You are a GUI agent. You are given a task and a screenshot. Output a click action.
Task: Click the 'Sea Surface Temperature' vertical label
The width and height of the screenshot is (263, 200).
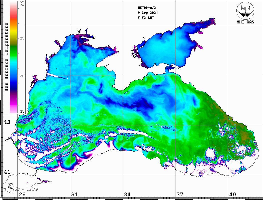6,57
